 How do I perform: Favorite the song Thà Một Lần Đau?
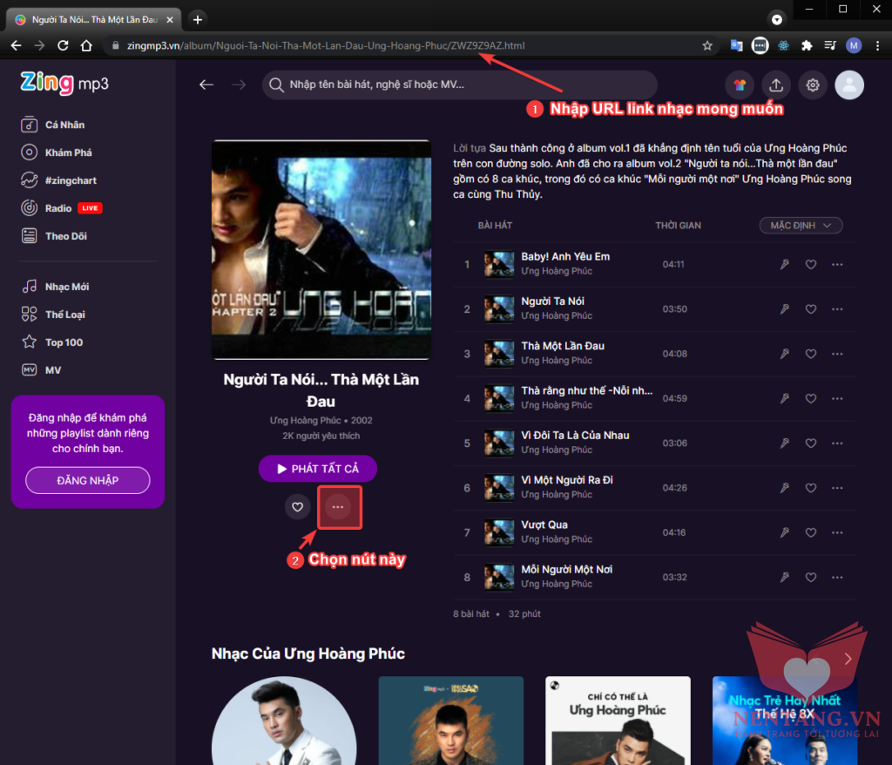(811, 354)
